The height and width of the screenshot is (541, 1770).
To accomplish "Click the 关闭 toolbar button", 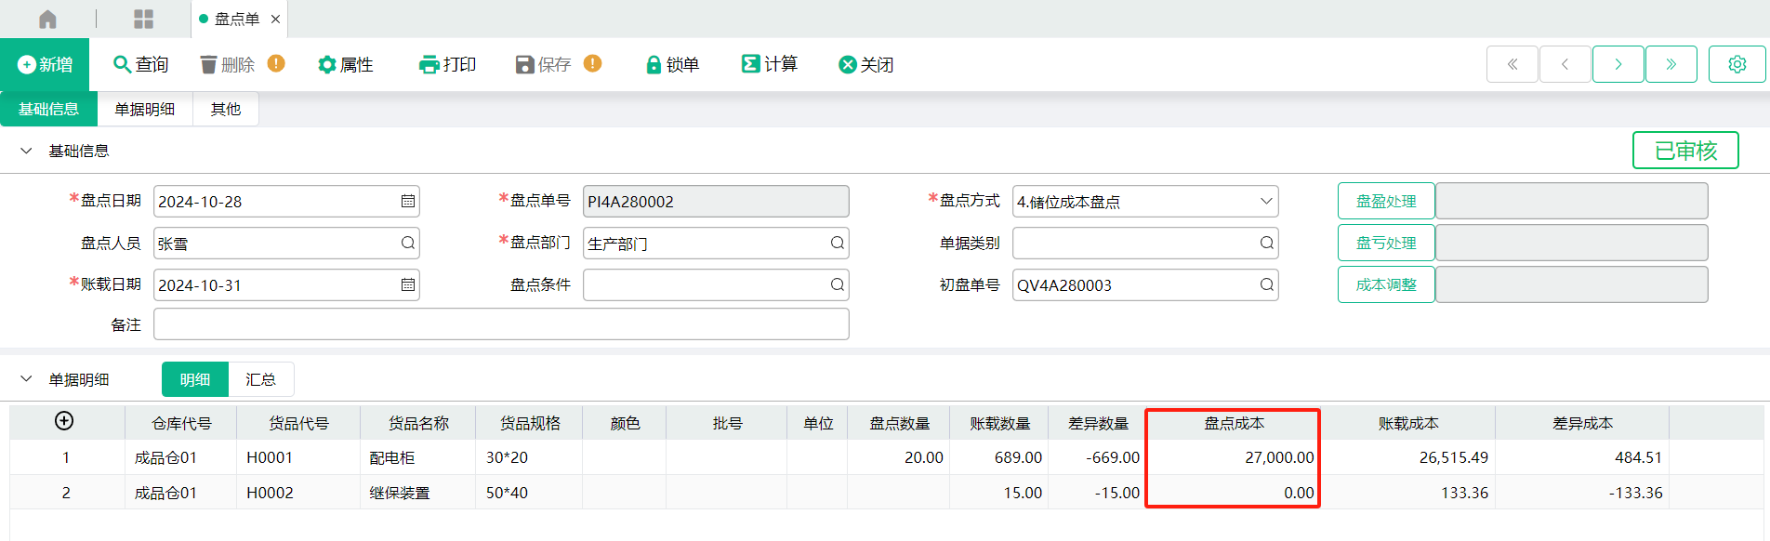I will pyautogui.click(x=865, y=64).
